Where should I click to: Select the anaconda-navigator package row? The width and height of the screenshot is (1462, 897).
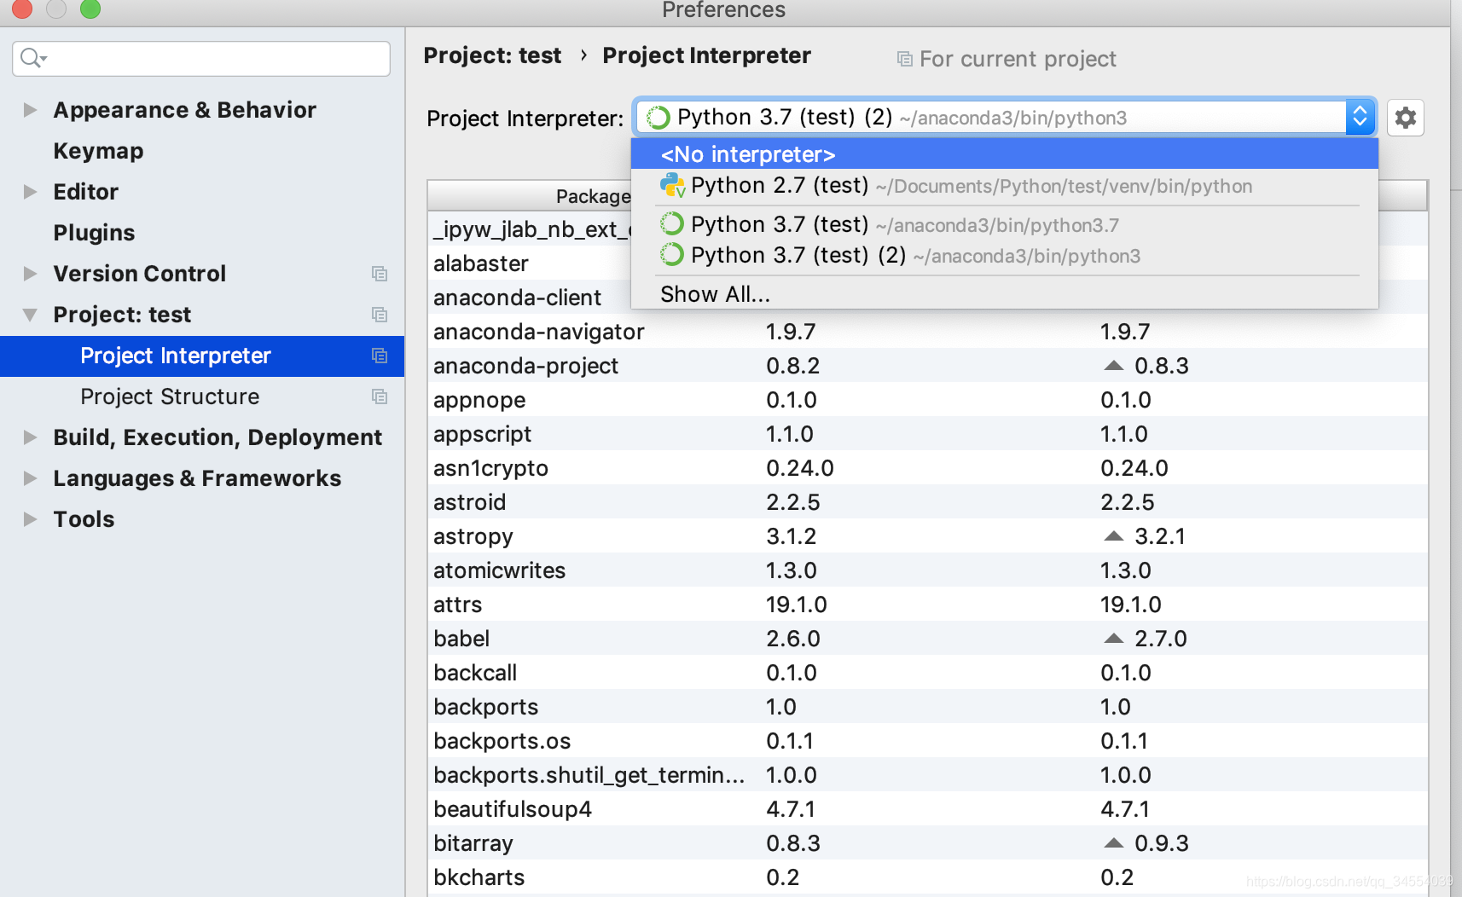coord(927,332)
